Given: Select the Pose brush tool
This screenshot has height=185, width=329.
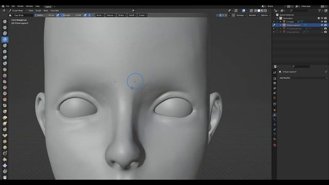Looking at the screenshot, I should 5,136.
